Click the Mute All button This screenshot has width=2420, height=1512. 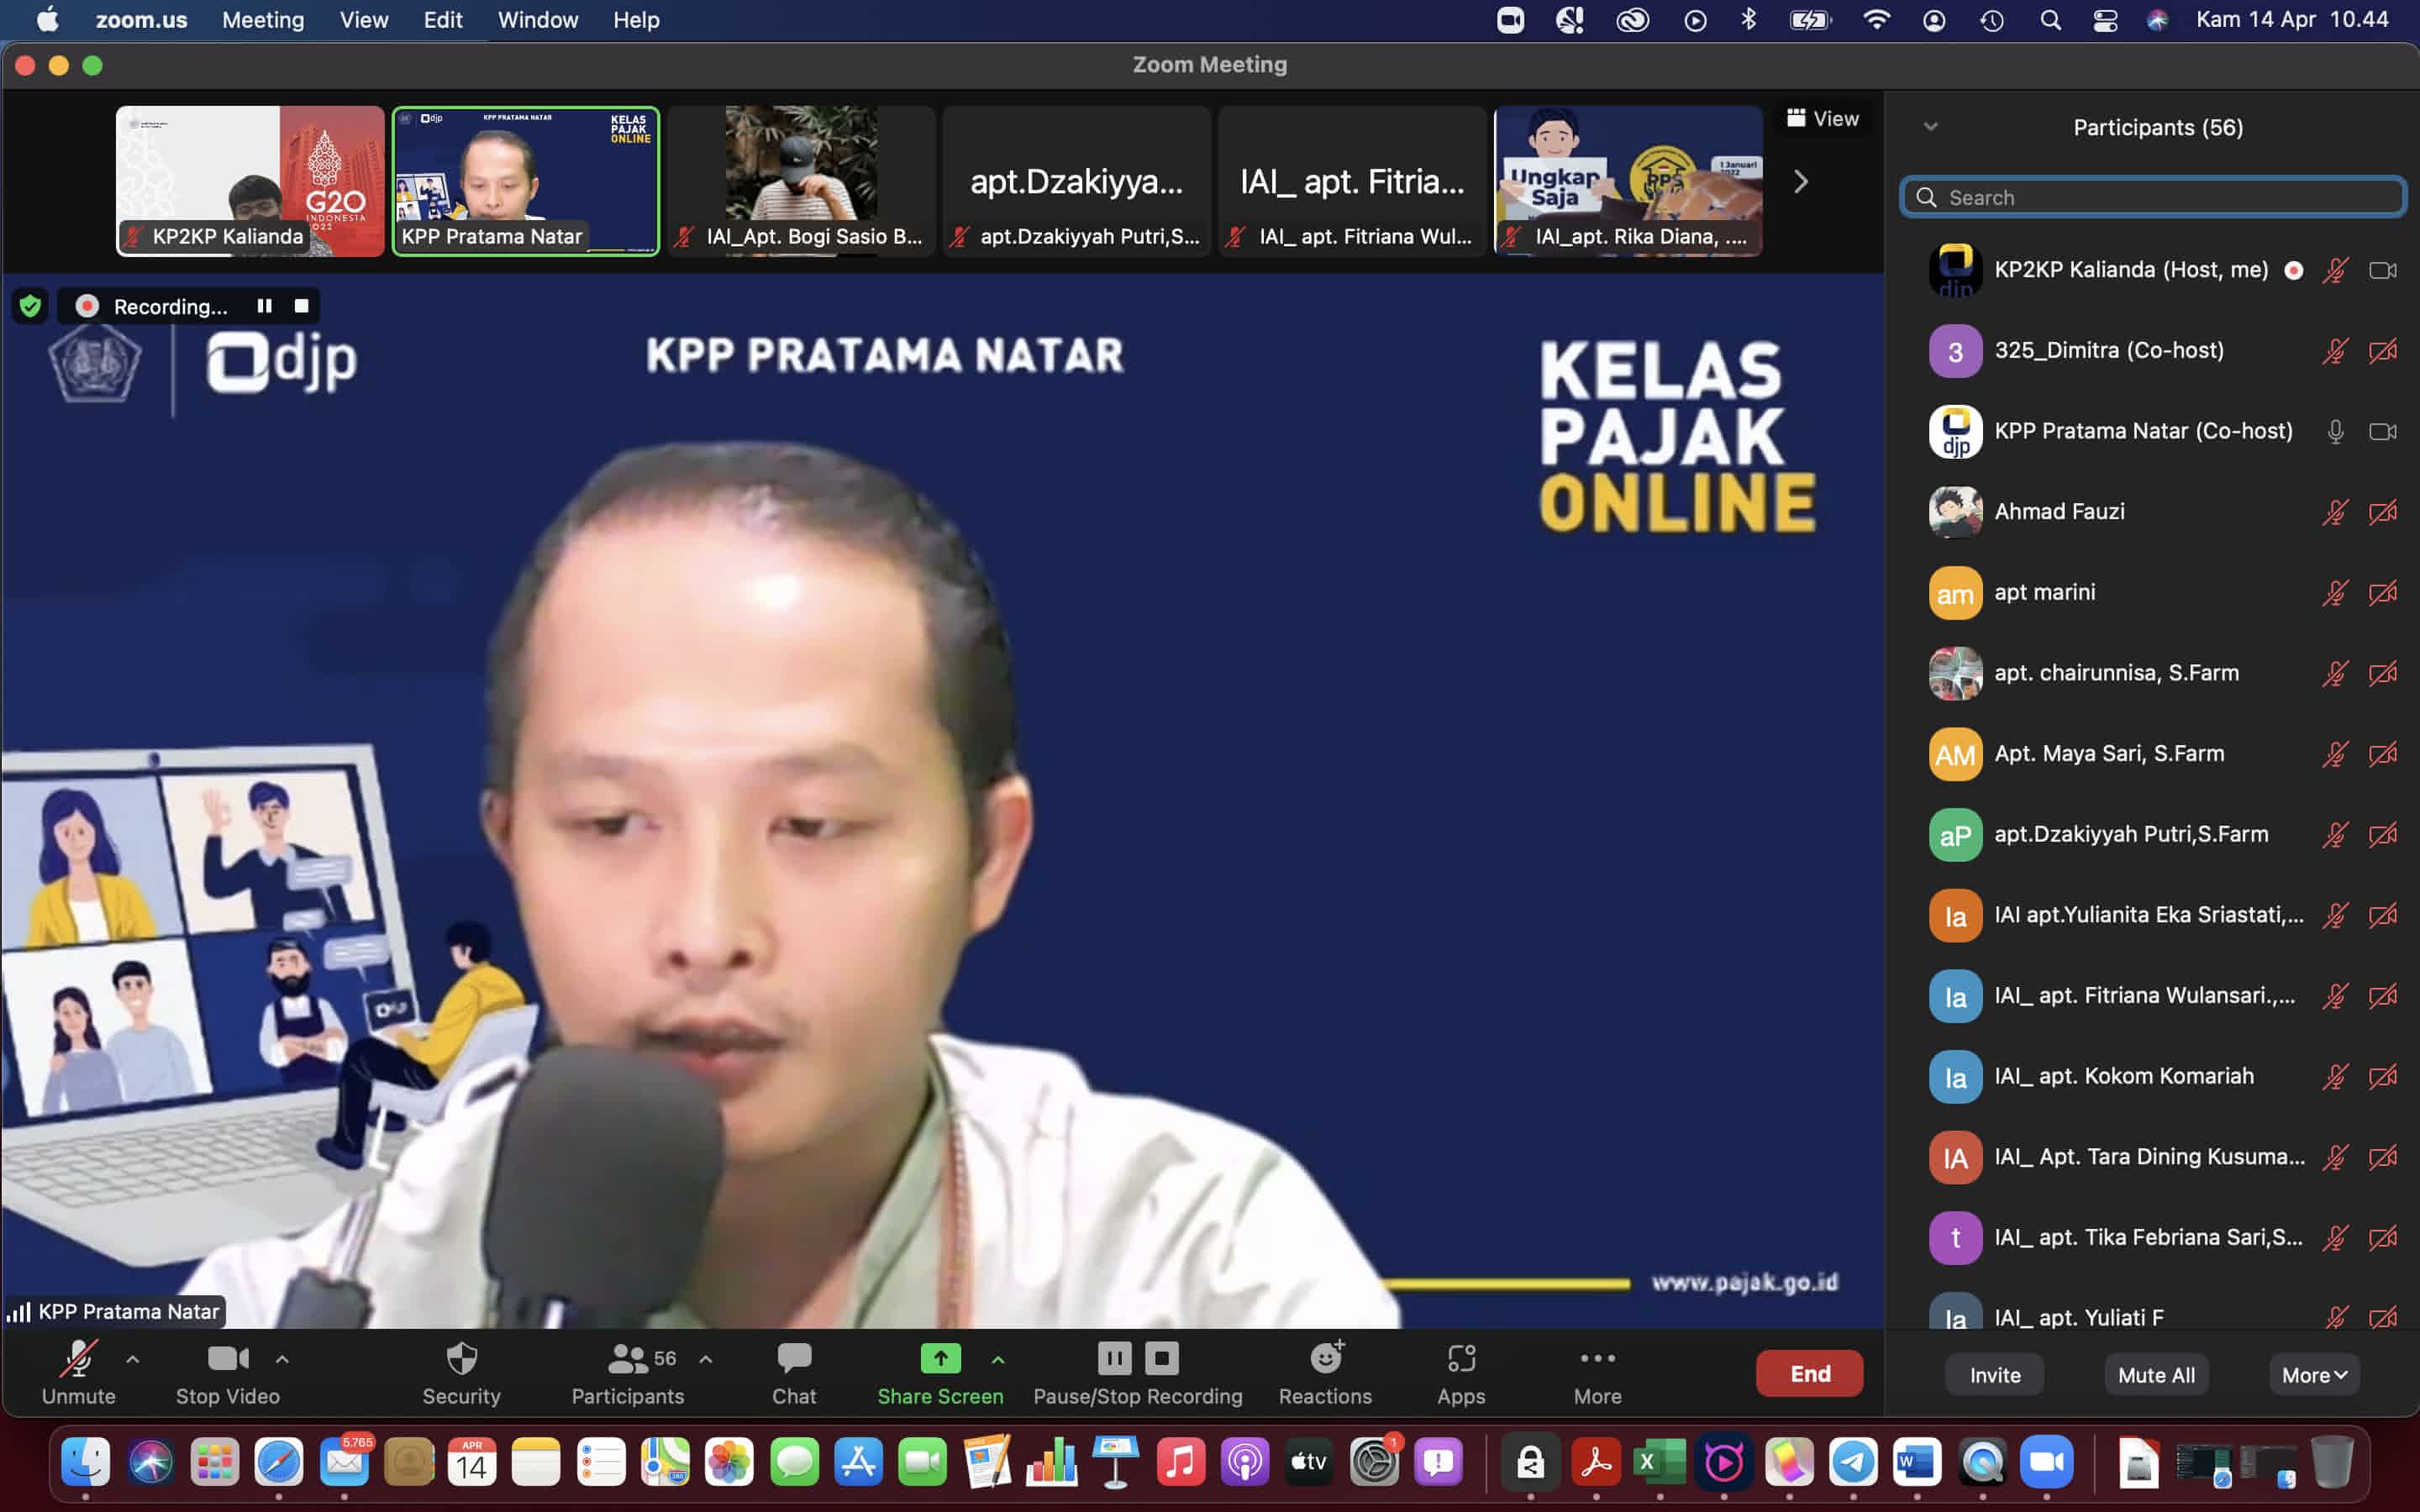coord(2156,1375)
